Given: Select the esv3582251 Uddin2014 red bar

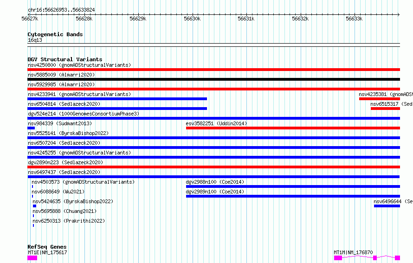Looking at the screenshot, I should coord(293,128).
